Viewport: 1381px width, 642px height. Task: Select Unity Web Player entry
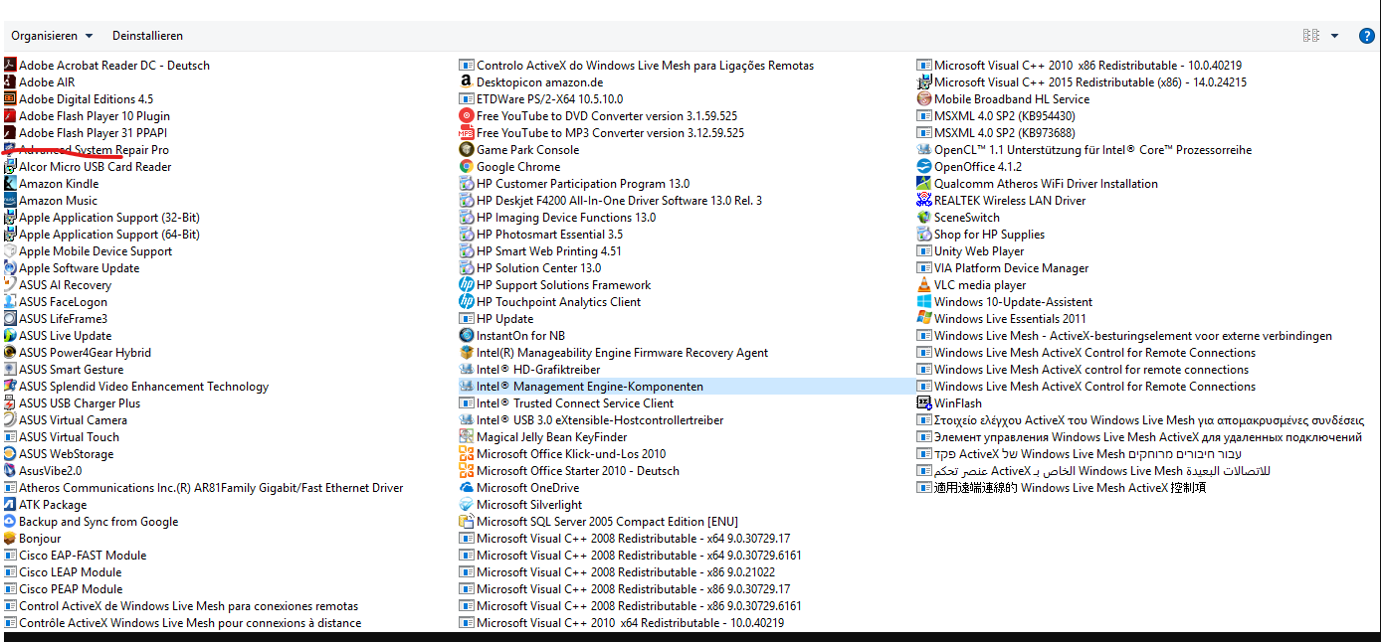tap(971, 251)
